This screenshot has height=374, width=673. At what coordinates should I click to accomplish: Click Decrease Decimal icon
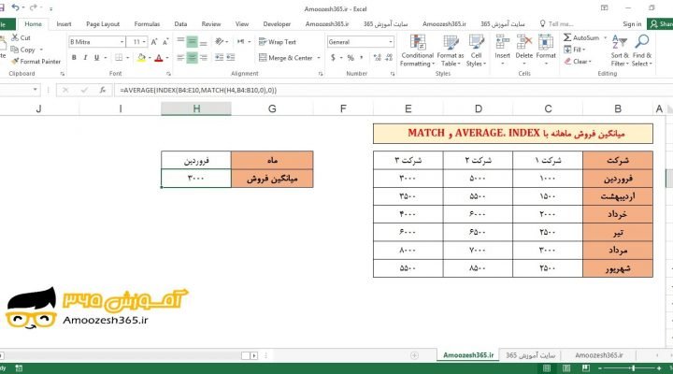coord(389,58)
